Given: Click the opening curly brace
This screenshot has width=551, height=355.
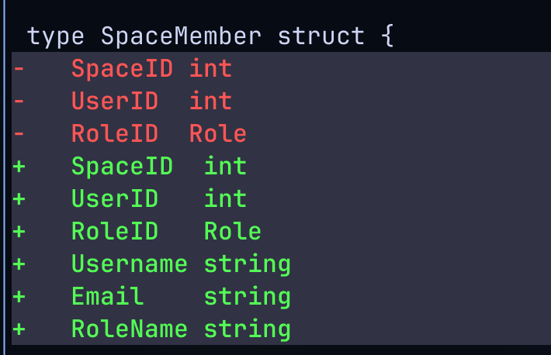Looking at the screenshot, I should pos(387,36).
